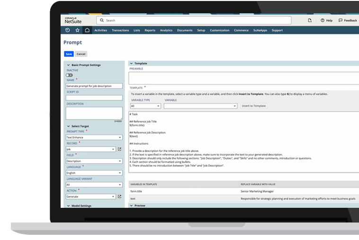The width and height of the screenshot is (359, 240).
Task: Click the 'Senior Marketing Manager' replacement value
Action: pyautogui.click(x=257, y=191)
